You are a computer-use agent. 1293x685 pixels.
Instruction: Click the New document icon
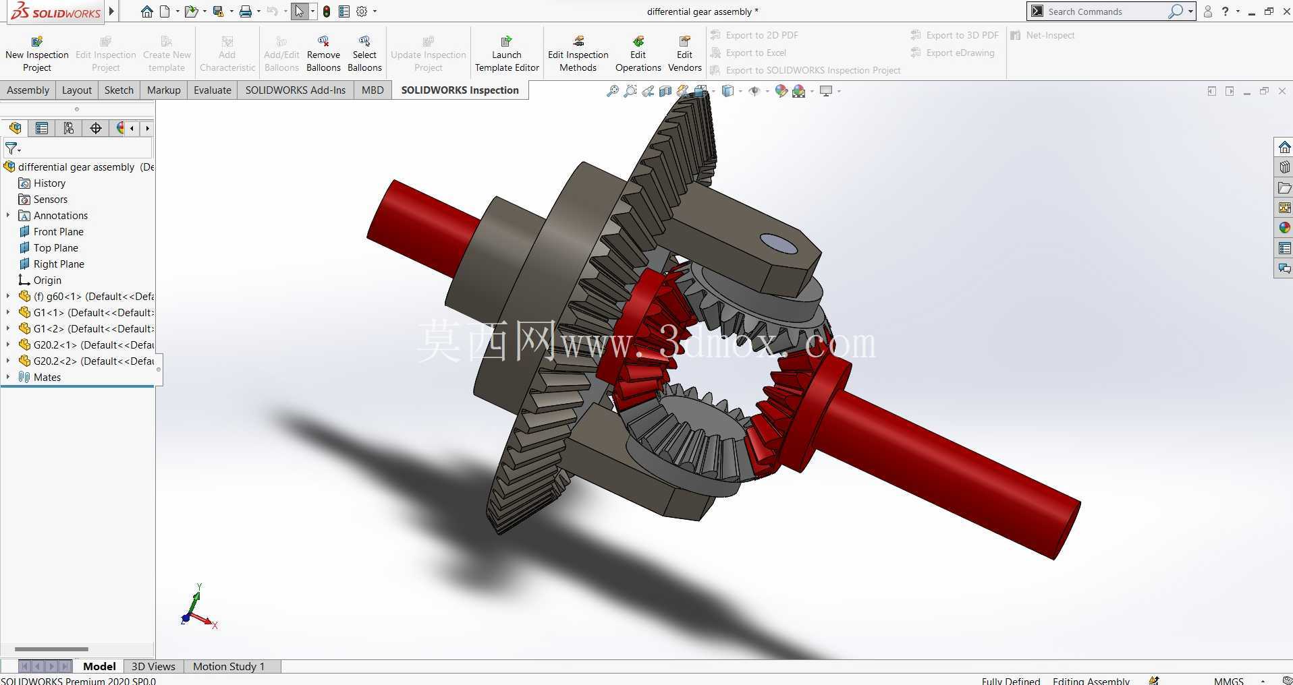click(165, 11)
